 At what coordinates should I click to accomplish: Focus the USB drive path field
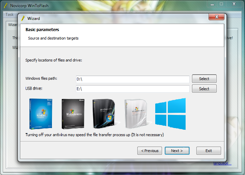pos(133,89)
